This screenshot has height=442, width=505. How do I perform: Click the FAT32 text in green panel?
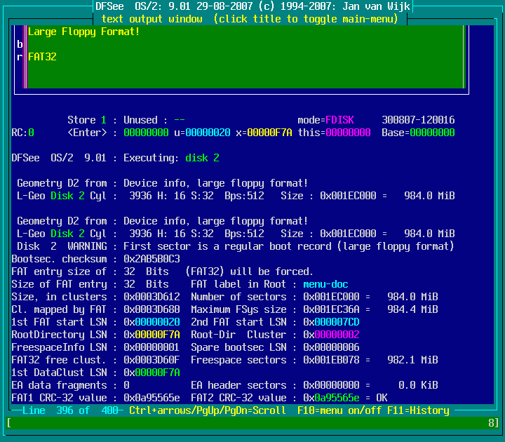click(42, 57)
